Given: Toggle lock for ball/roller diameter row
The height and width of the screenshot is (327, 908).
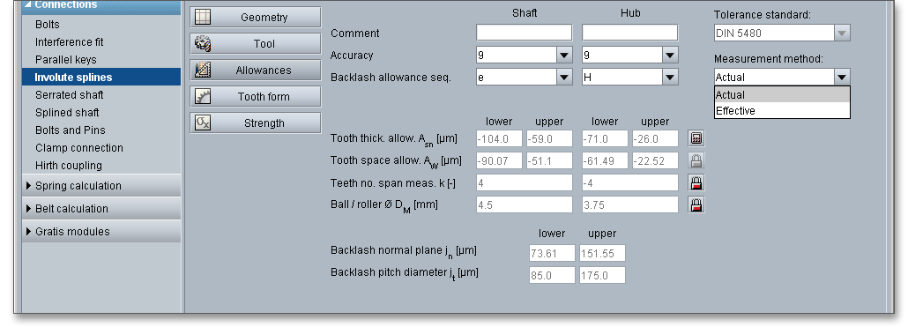Looking at the screenshot, I should coord(696,204).
